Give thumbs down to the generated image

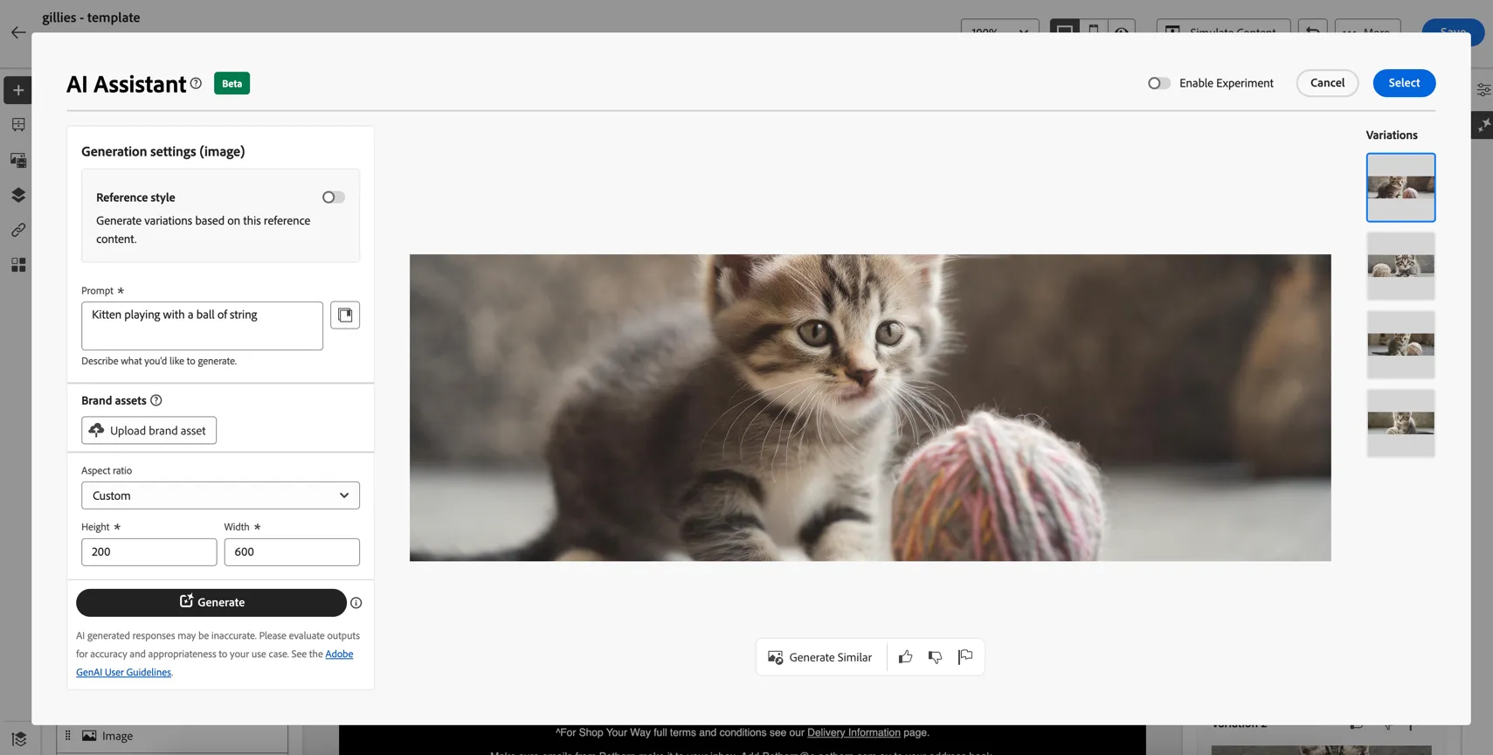coord(935,657)
